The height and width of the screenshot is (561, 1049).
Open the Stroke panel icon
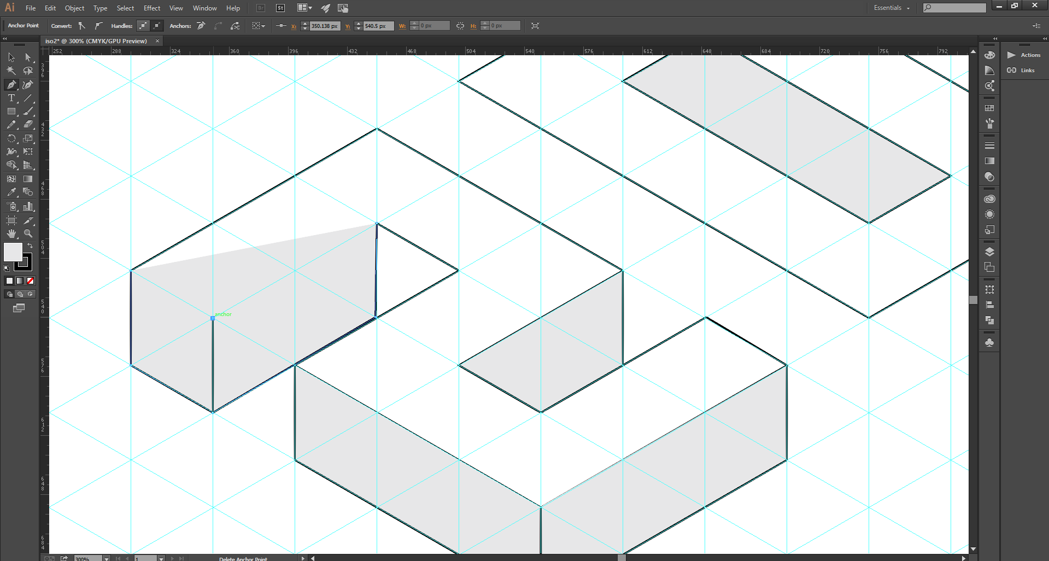coord(989,145)
